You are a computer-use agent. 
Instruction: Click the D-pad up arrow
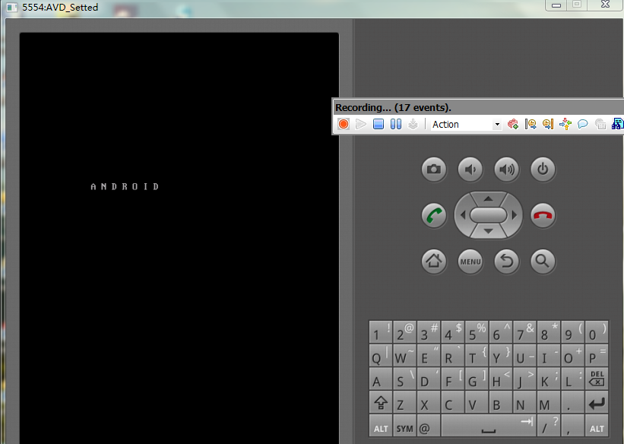(x=488, y=198)
